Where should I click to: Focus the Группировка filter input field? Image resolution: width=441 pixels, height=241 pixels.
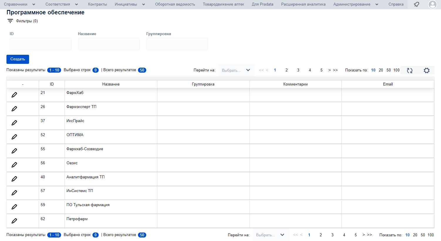(x=177, y=44)
